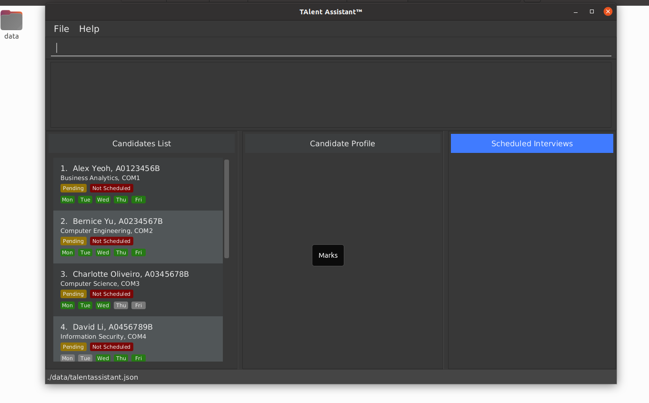Close the TAlent Assistant window
649x403 pixels.
pos(608,11)
